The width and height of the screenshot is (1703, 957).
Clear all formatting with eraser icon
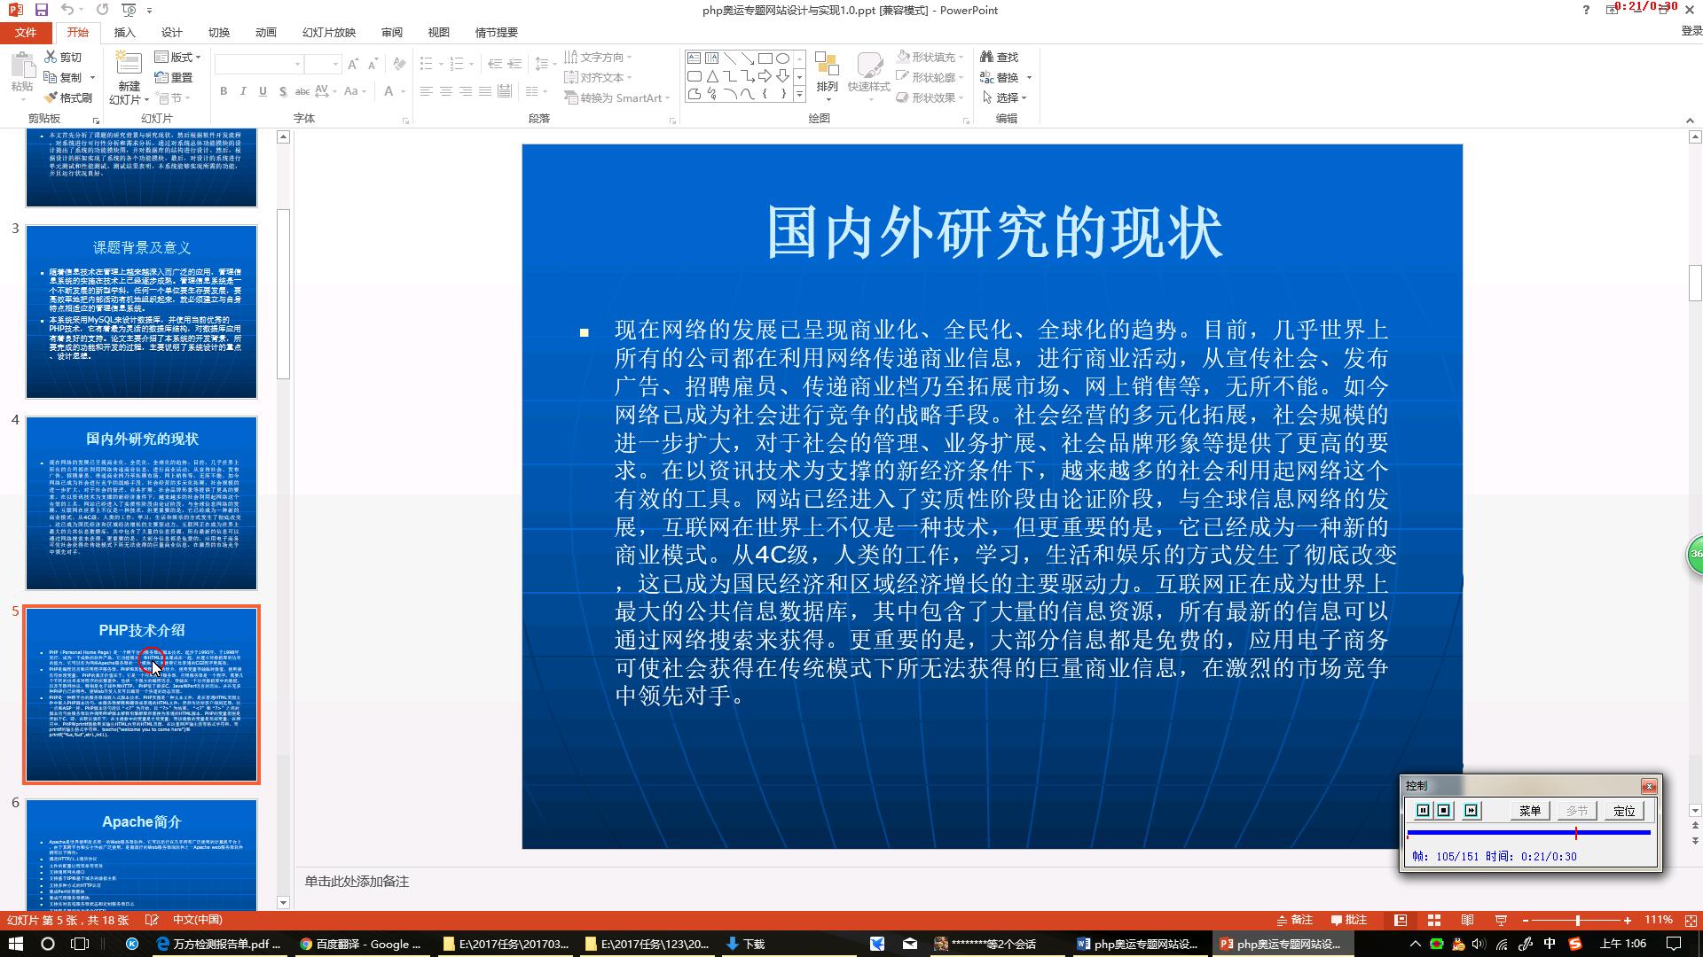400,65
